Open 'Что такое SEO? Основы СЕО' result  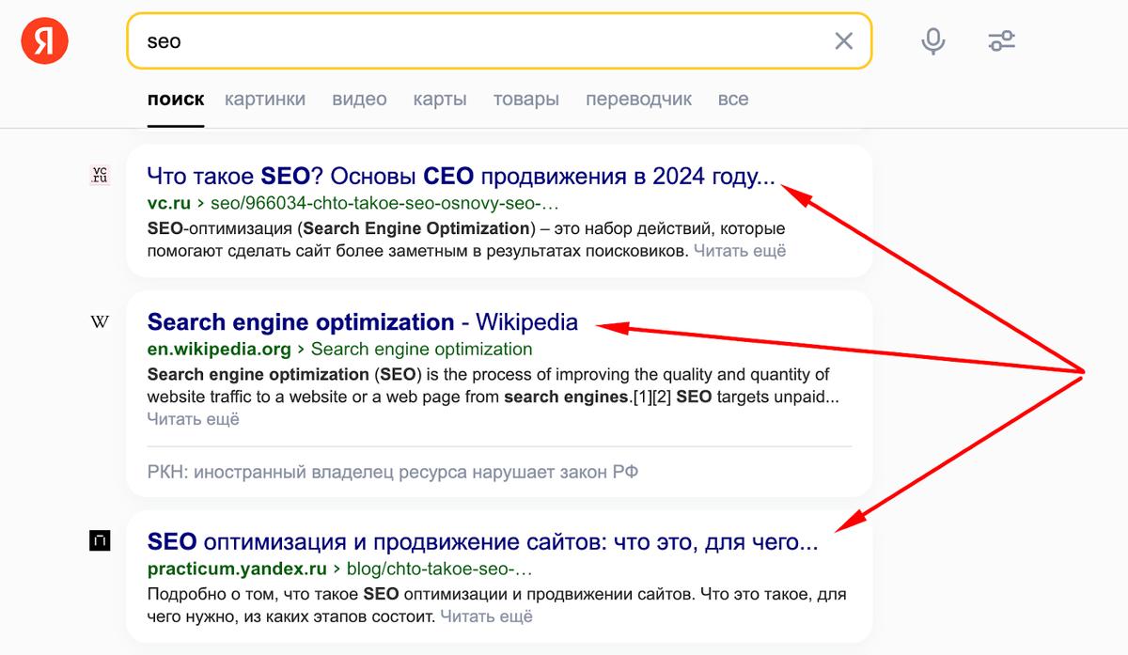click(462, 176)
